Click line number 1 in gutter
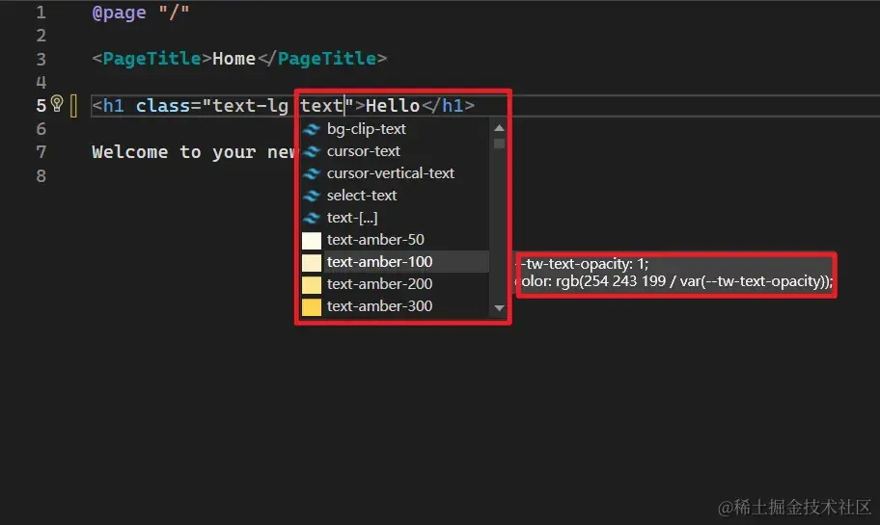Screen dimensions: 880x525 [41, 13]
